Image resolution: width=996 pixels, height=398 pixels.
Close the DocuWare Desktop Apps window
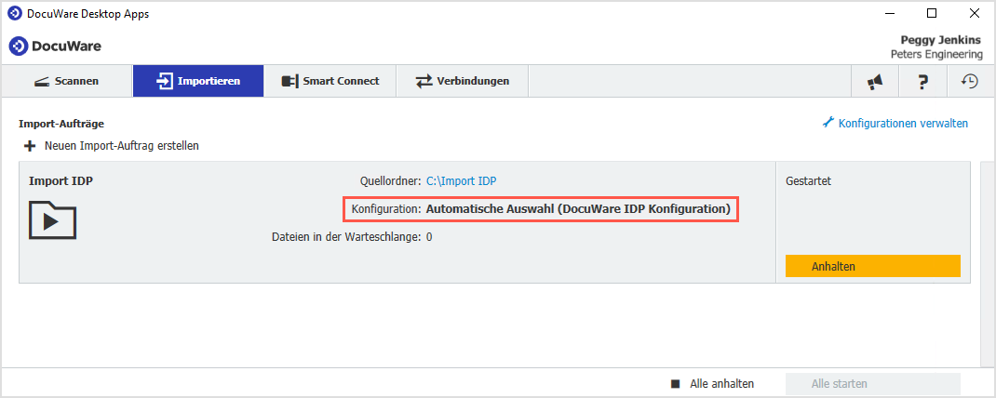973,13
